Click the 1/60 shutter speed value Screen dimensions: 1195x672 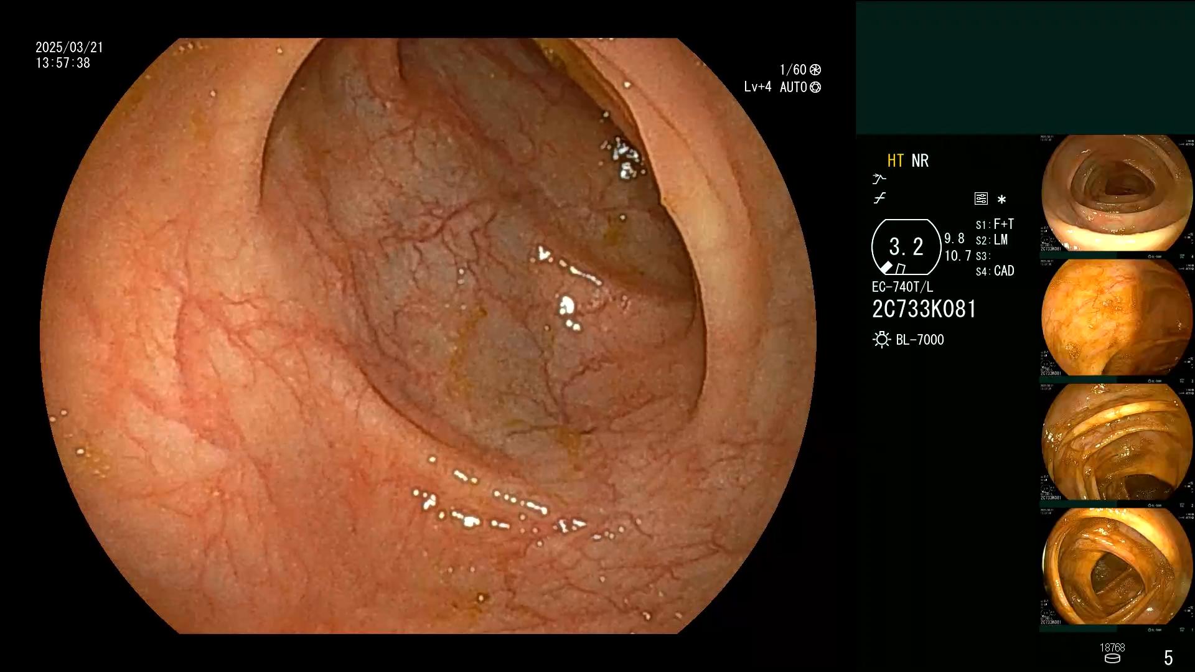point(793,70)
